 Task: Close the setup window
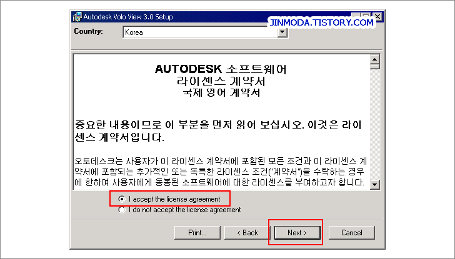(377, 16)
